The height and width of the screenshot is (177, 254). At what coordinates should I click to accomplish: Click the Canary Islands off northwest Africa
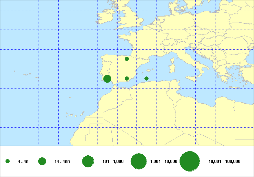click(x=73, y=115)
